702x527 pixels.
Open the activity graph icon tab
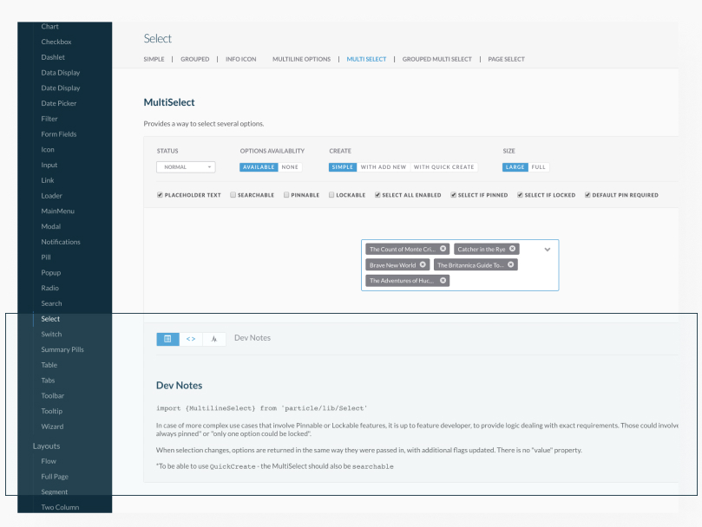click(214, 338)
